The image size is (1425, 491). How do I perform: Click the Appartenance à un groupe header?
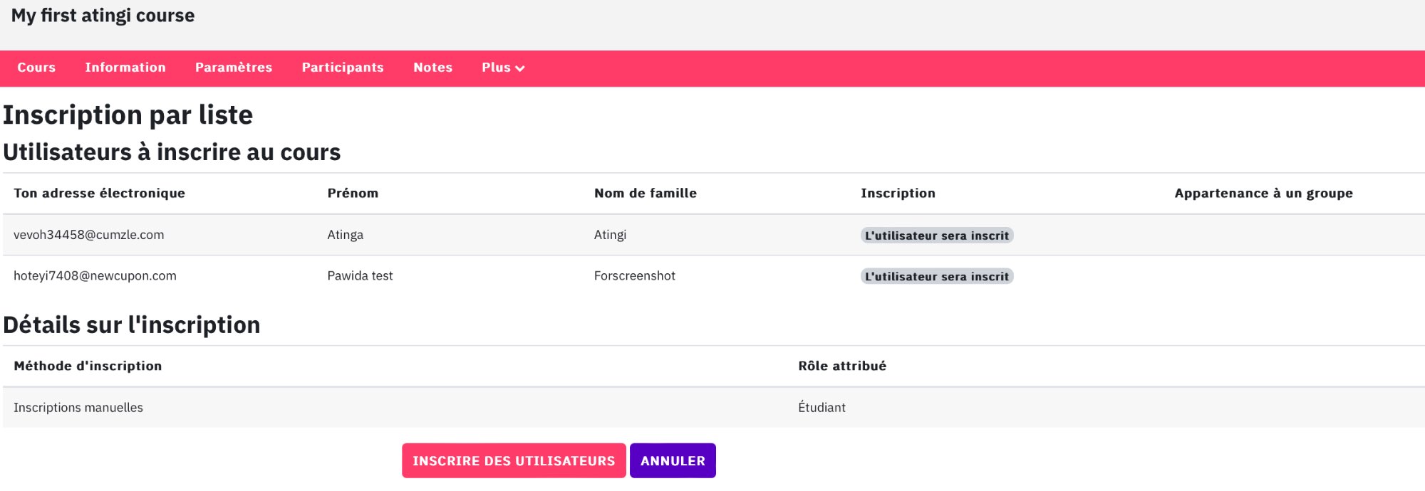pos(1264,194)
